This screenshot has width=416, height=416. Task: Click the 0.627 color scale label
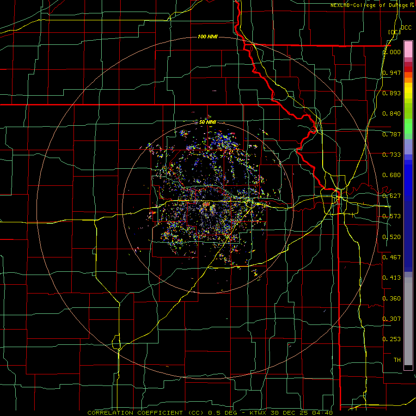point(392,196)
